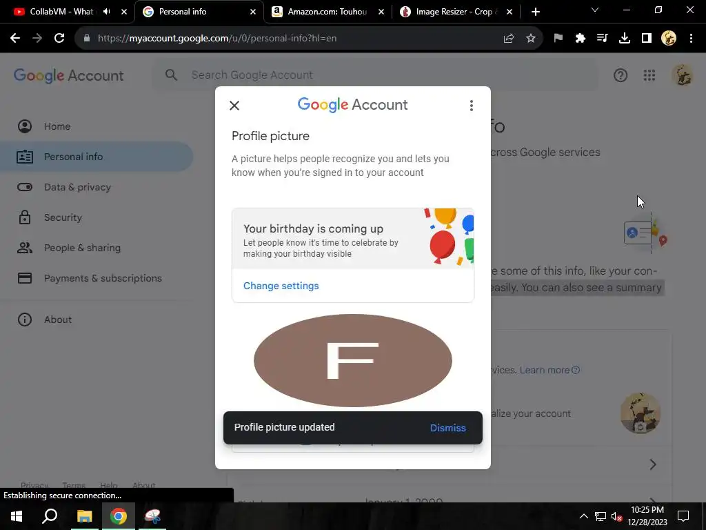Click the muted volume tray icon
706x530 pixels.
coord(616,516)
